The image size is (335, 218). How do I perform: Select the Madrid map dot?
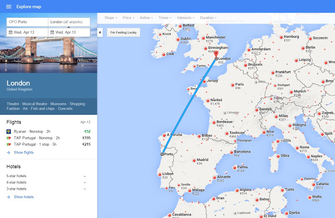(x=194, y=160)
